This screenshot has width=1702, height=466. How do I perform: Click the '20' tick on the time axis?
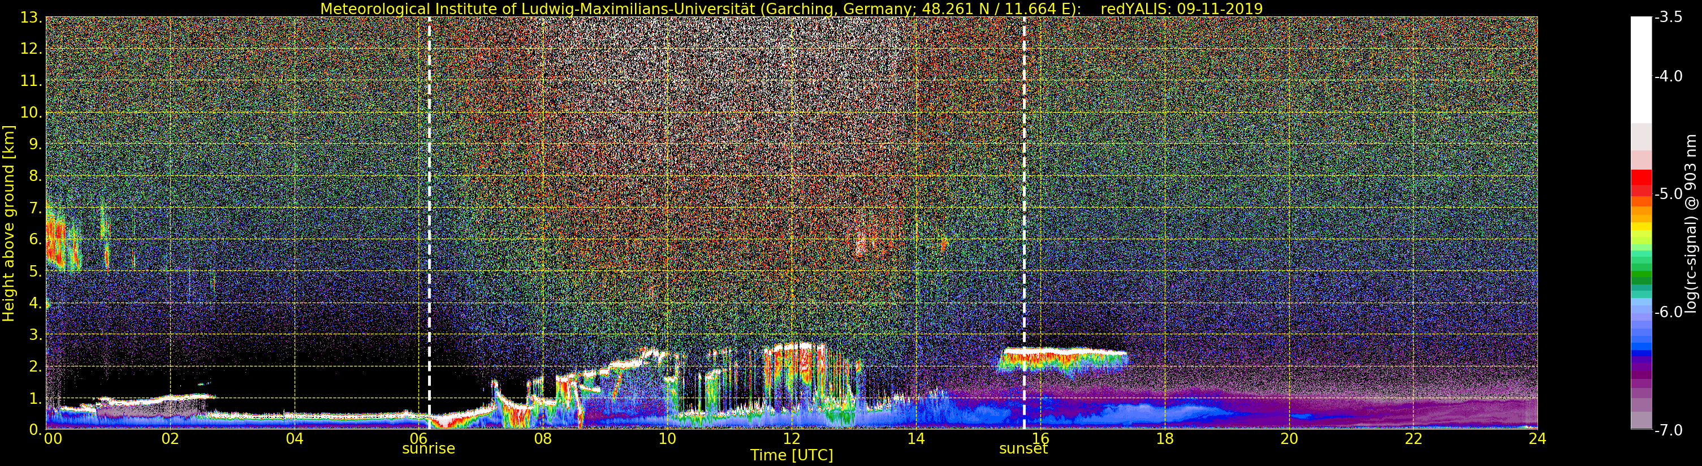(x=1289, y=438)
